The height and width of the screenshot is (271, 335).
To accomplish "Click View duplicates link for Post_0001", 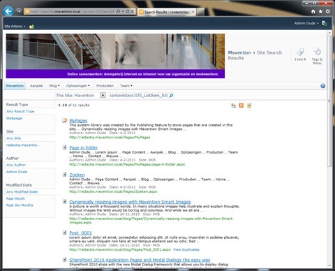I will (x=186, y=249).
